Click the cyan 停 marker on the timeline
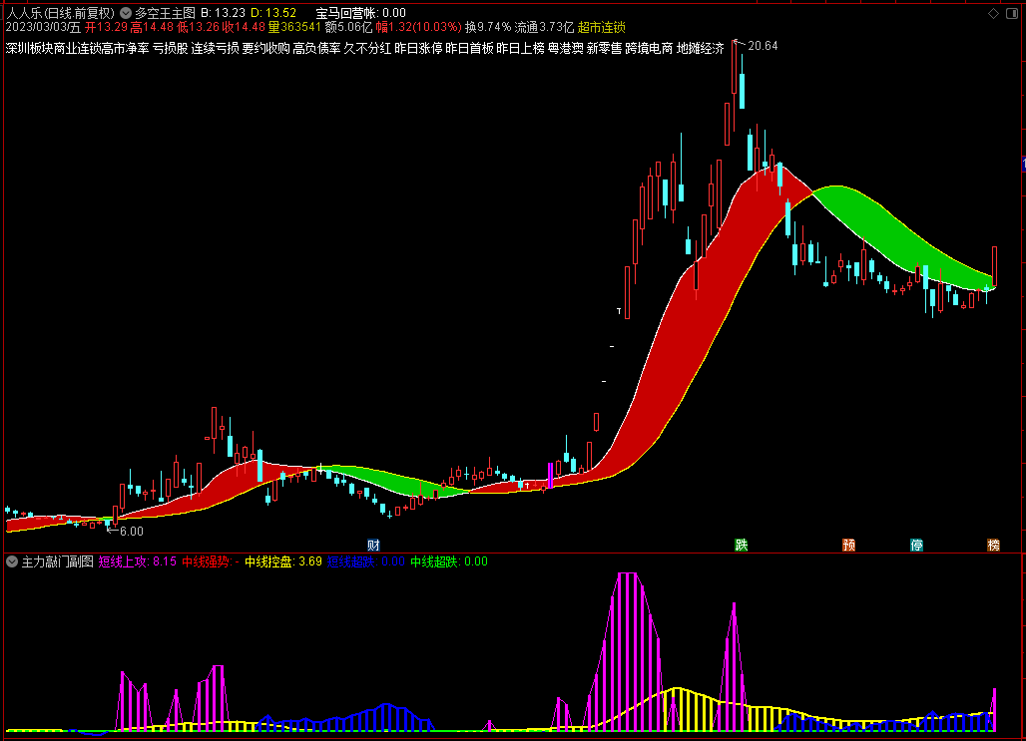The height and width of the screenshot is (741, 1026). [x=917, y=545]
